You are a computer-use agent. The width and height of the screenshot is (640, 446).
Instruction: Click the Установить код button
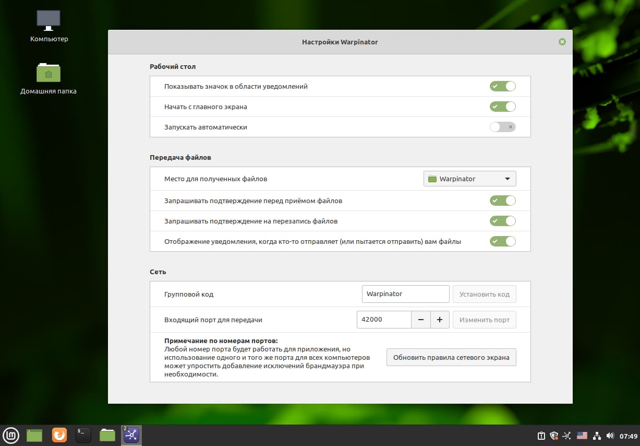tap(484, 294)
